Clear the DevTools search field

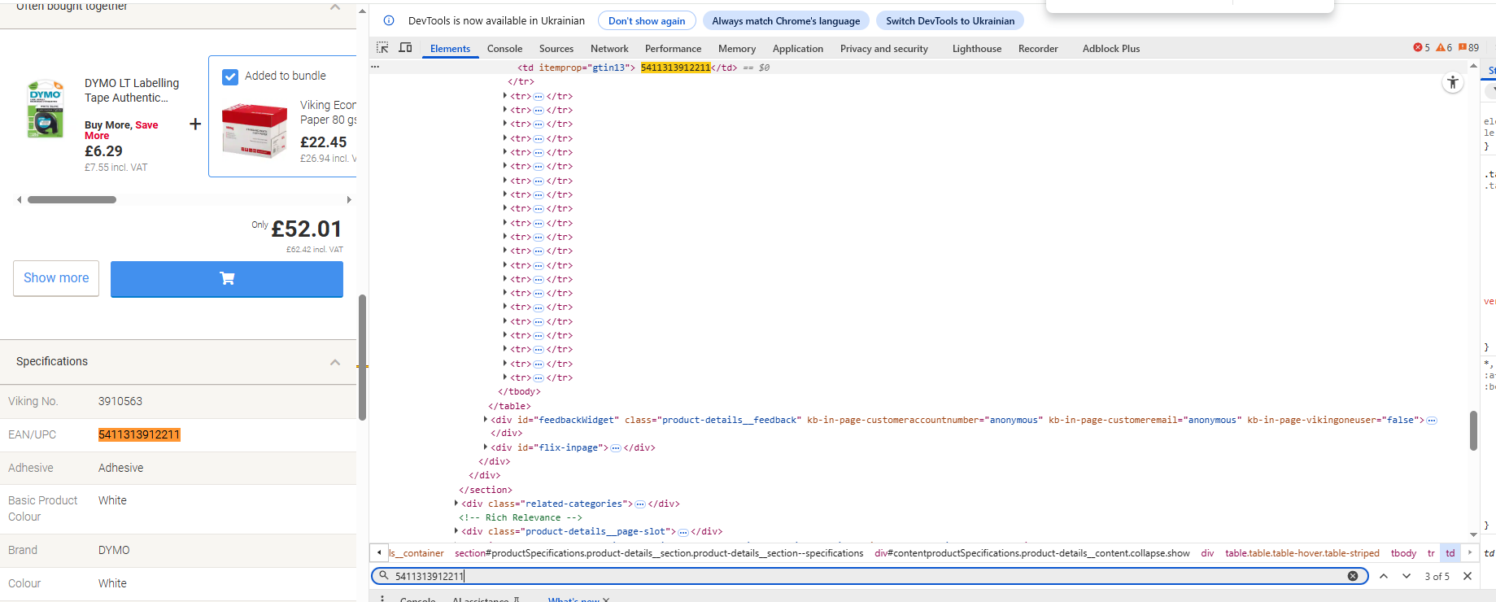click(x=1353, y=576)
